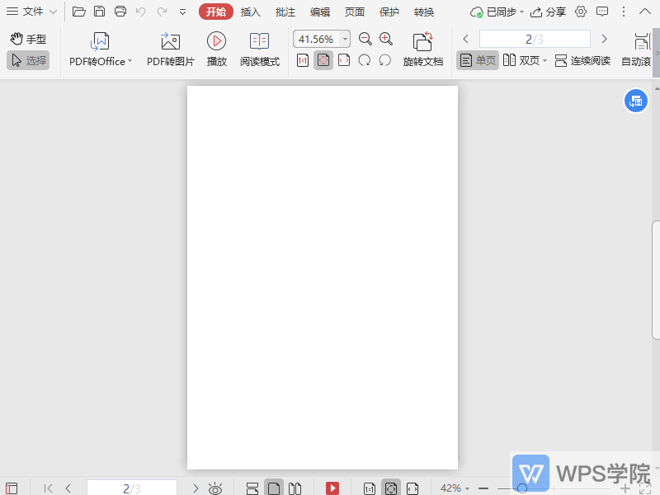Click the 旋转文档 rotate document icon
Viewport: 660px width, 495px height.
click(423, 41)
